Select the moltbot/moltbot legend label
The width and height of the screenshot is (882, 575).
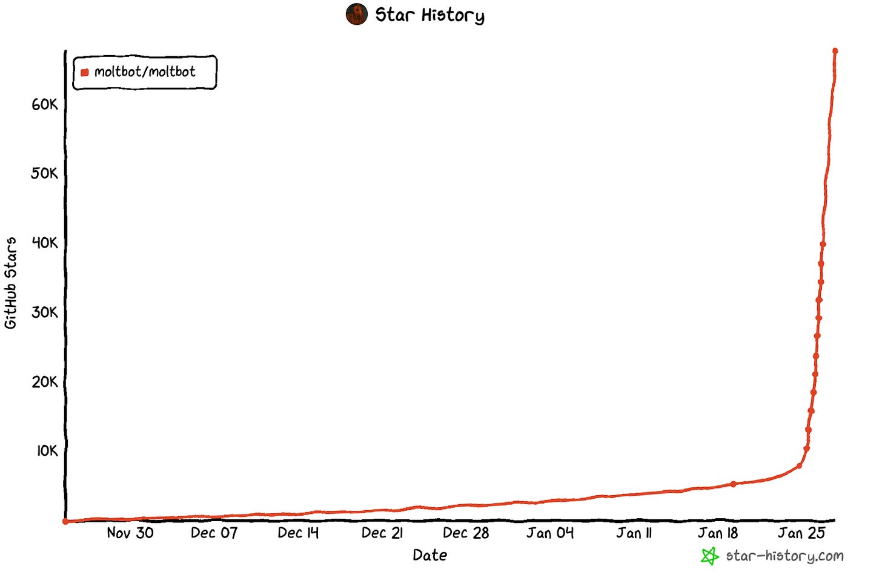click(x=145, y=72)
